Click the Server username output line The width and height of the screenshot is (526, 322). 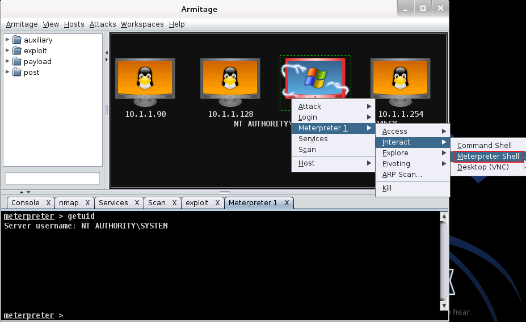click(86, 226)
